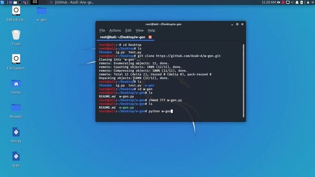The width and height of the screenshot is (315, 177).
Task: Maximize the terminal window
Action: point(237,24)
